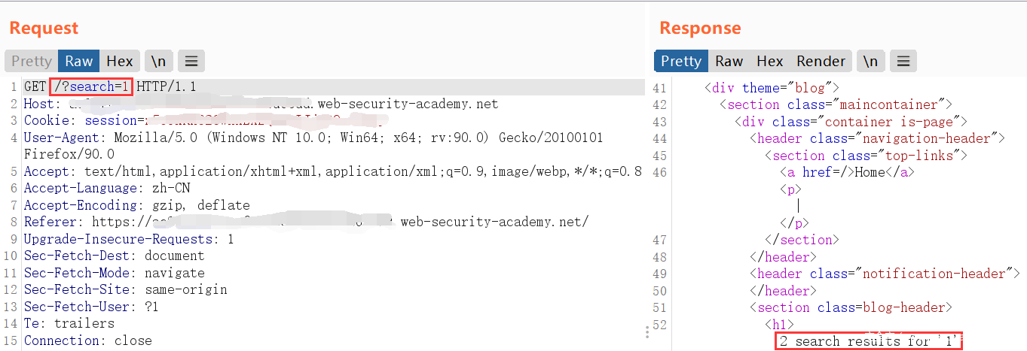Open the response hamburger options menu
Image resolution: width=1027 pixels, height=351 pixels.
(903, 62)
